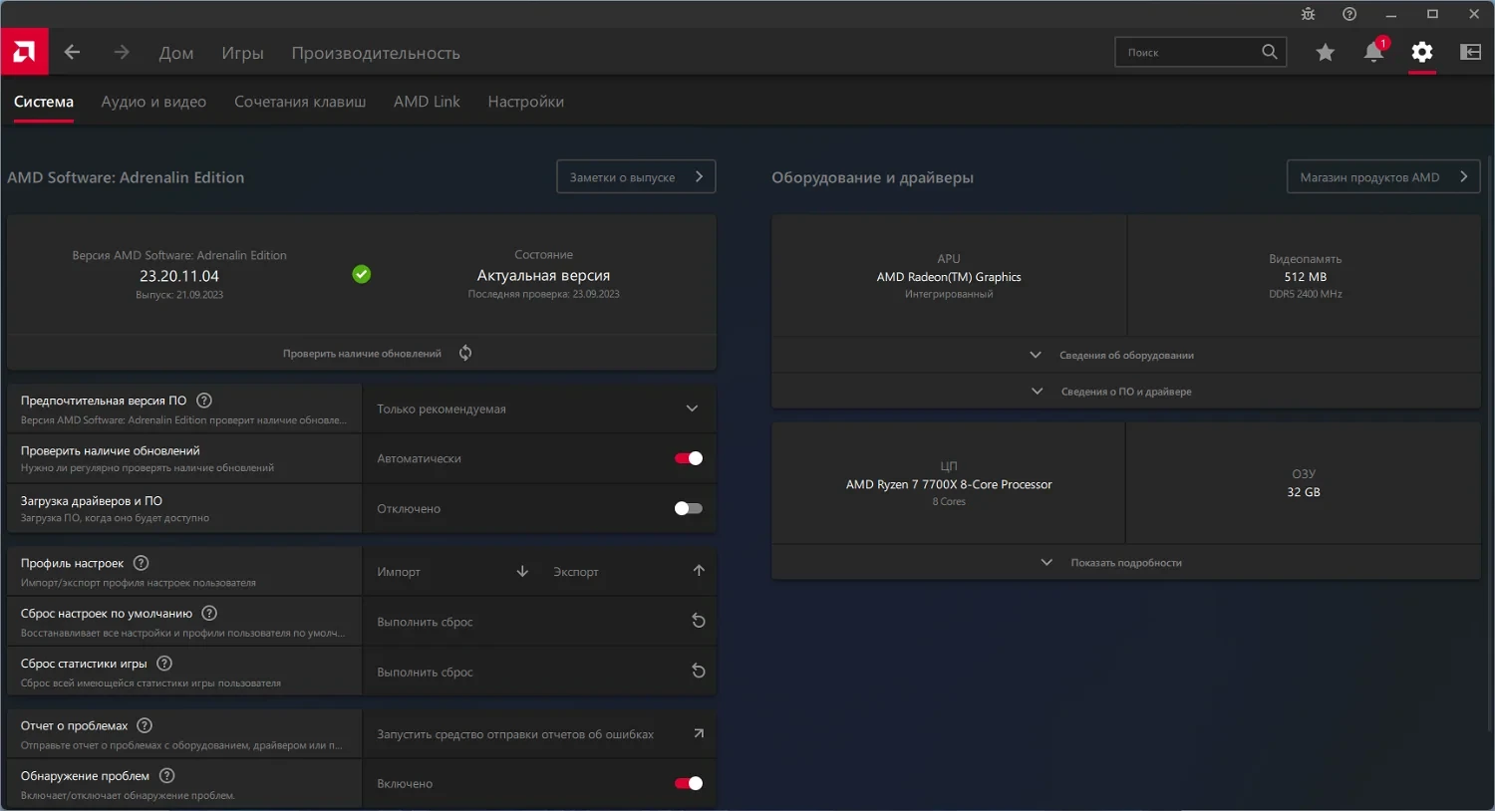Click the Поиск search field
The width and height of the screenshot is (1495, 811).
tap(1188, 52)
